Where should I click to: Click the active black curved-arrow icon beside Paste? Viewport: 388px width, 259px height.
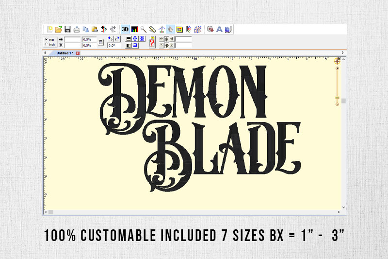pyautogui.click(x=104, y=29)
